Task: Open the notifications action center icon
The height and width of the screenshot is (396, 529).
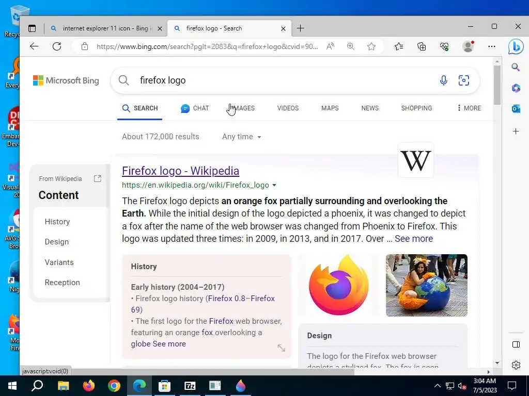Action: 512,386
